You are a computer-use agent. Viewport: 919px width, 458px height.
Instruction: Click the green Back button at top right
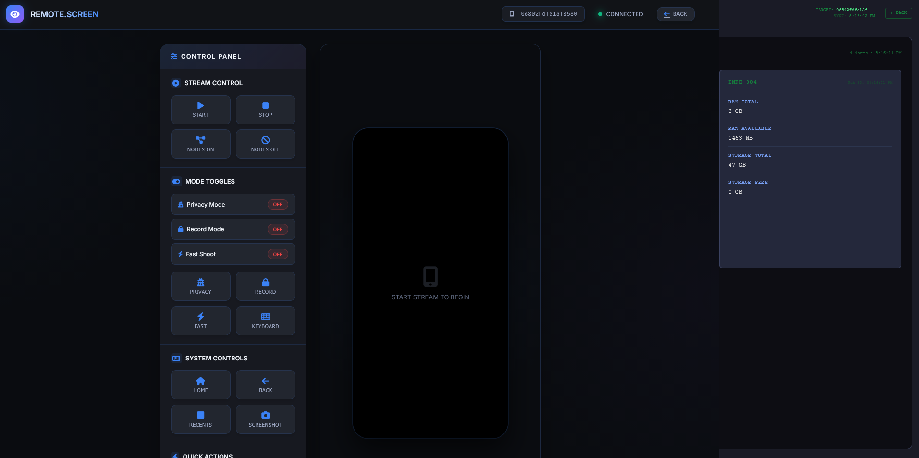tap(898, 13)
